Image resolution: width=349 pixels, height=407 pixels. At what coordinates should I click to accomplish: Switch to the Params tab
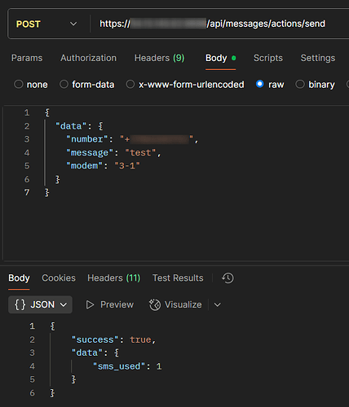click(27, 58)
